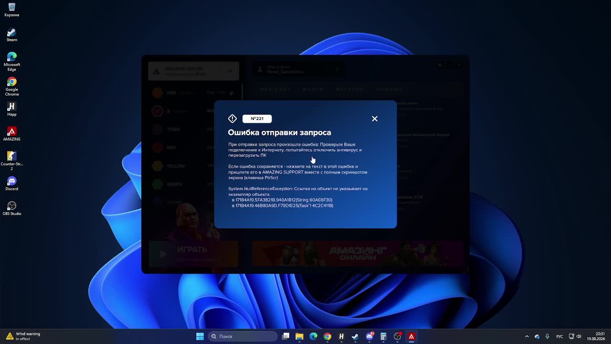Click the №221 error code badge

[x=257, y=118]
